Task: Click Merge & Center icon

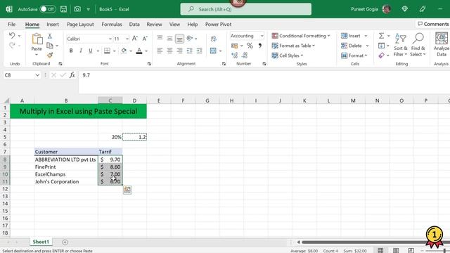Action: coord(213,51)
